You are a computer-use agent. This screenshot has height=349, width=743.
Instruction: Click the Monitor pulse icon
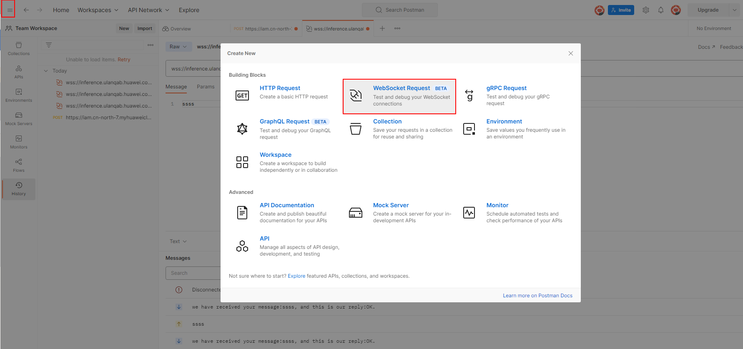[469, 213]
